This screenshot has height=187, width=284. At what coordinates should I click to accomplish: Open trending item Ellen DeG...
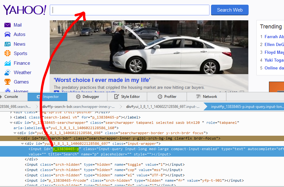tap(274, 44)
